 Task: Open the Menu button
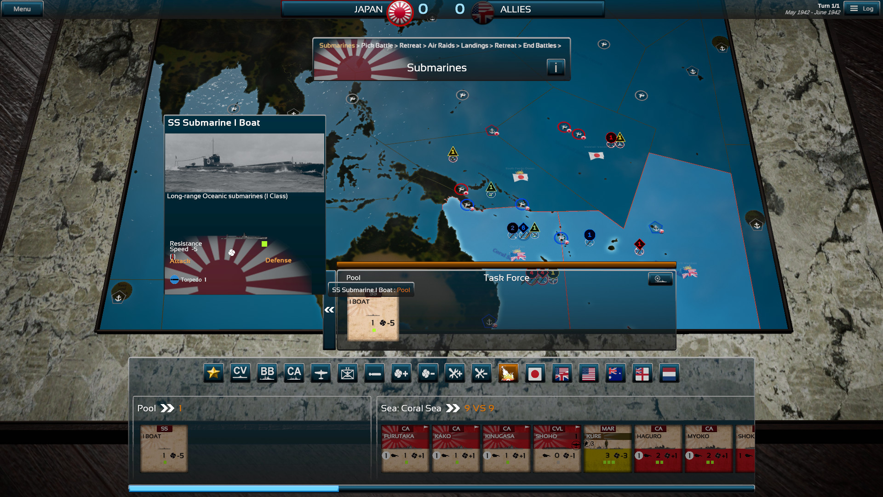[x=21, y=8]
